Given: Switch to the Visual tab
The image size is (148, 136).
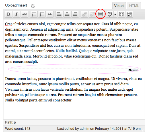Looking at the screenshot, I should (x=119, y=6).
